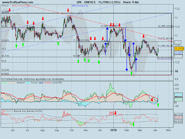185x139 pixels.
Task: Click the Diario 9 Abr timeframe label
Action: 131,2
